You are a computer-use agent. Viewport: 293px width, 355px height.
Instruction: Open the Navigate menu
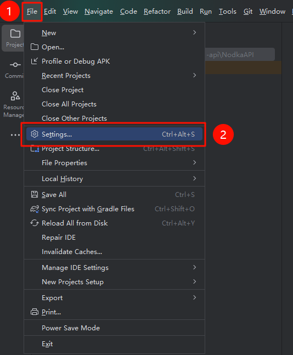[x=99, y=12]
